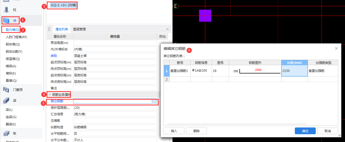The height and width of the screenshot is (142, 345).
Task: Cancel with the 取消 button
Action: [328, 131]
